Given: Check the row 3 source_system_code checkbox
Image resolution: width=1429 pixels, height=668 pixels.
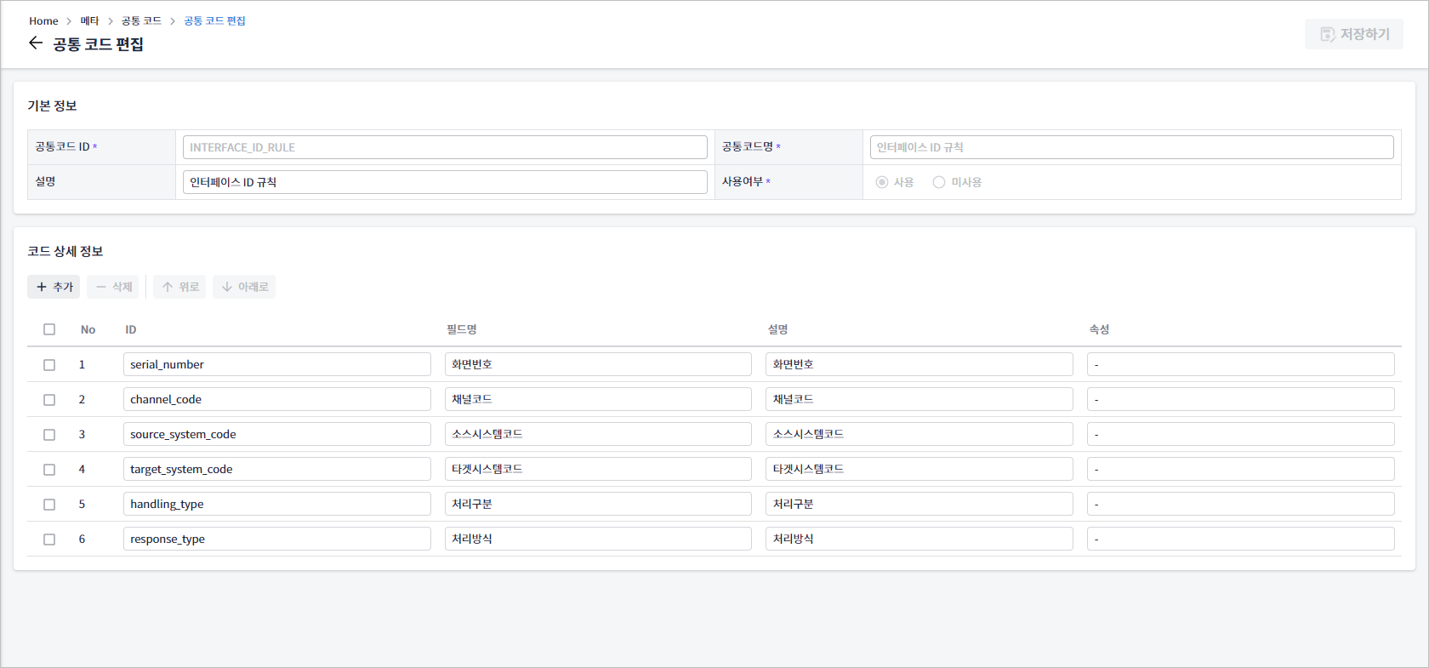Looking at the screenshot, I should 49,435.
